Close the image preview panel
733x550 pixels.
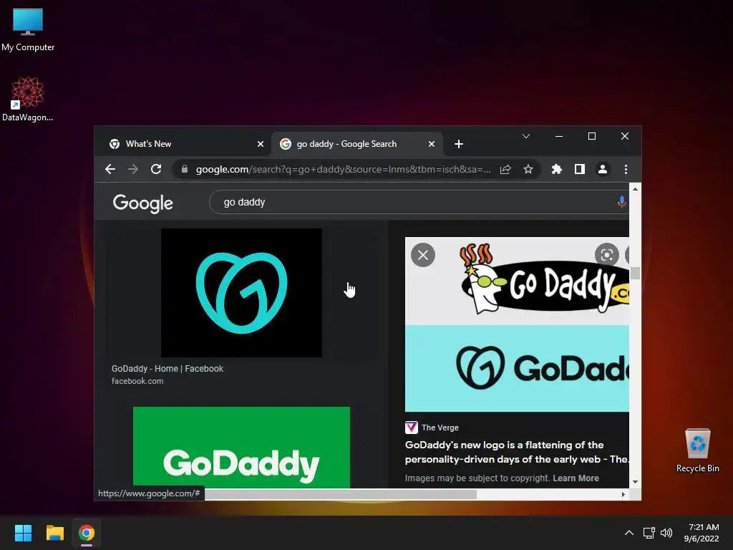coord(423,255)
